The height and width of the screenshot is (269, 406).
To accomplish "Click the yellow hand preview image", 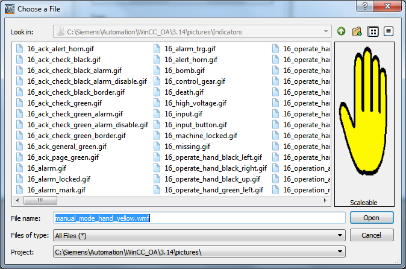I will click(364, 111).
